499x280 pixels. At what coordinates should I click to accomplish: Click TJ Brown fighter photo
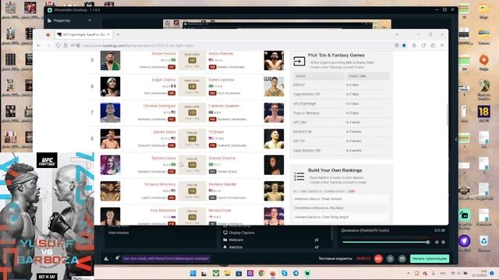pyautogui.click(x=274, y=138)
